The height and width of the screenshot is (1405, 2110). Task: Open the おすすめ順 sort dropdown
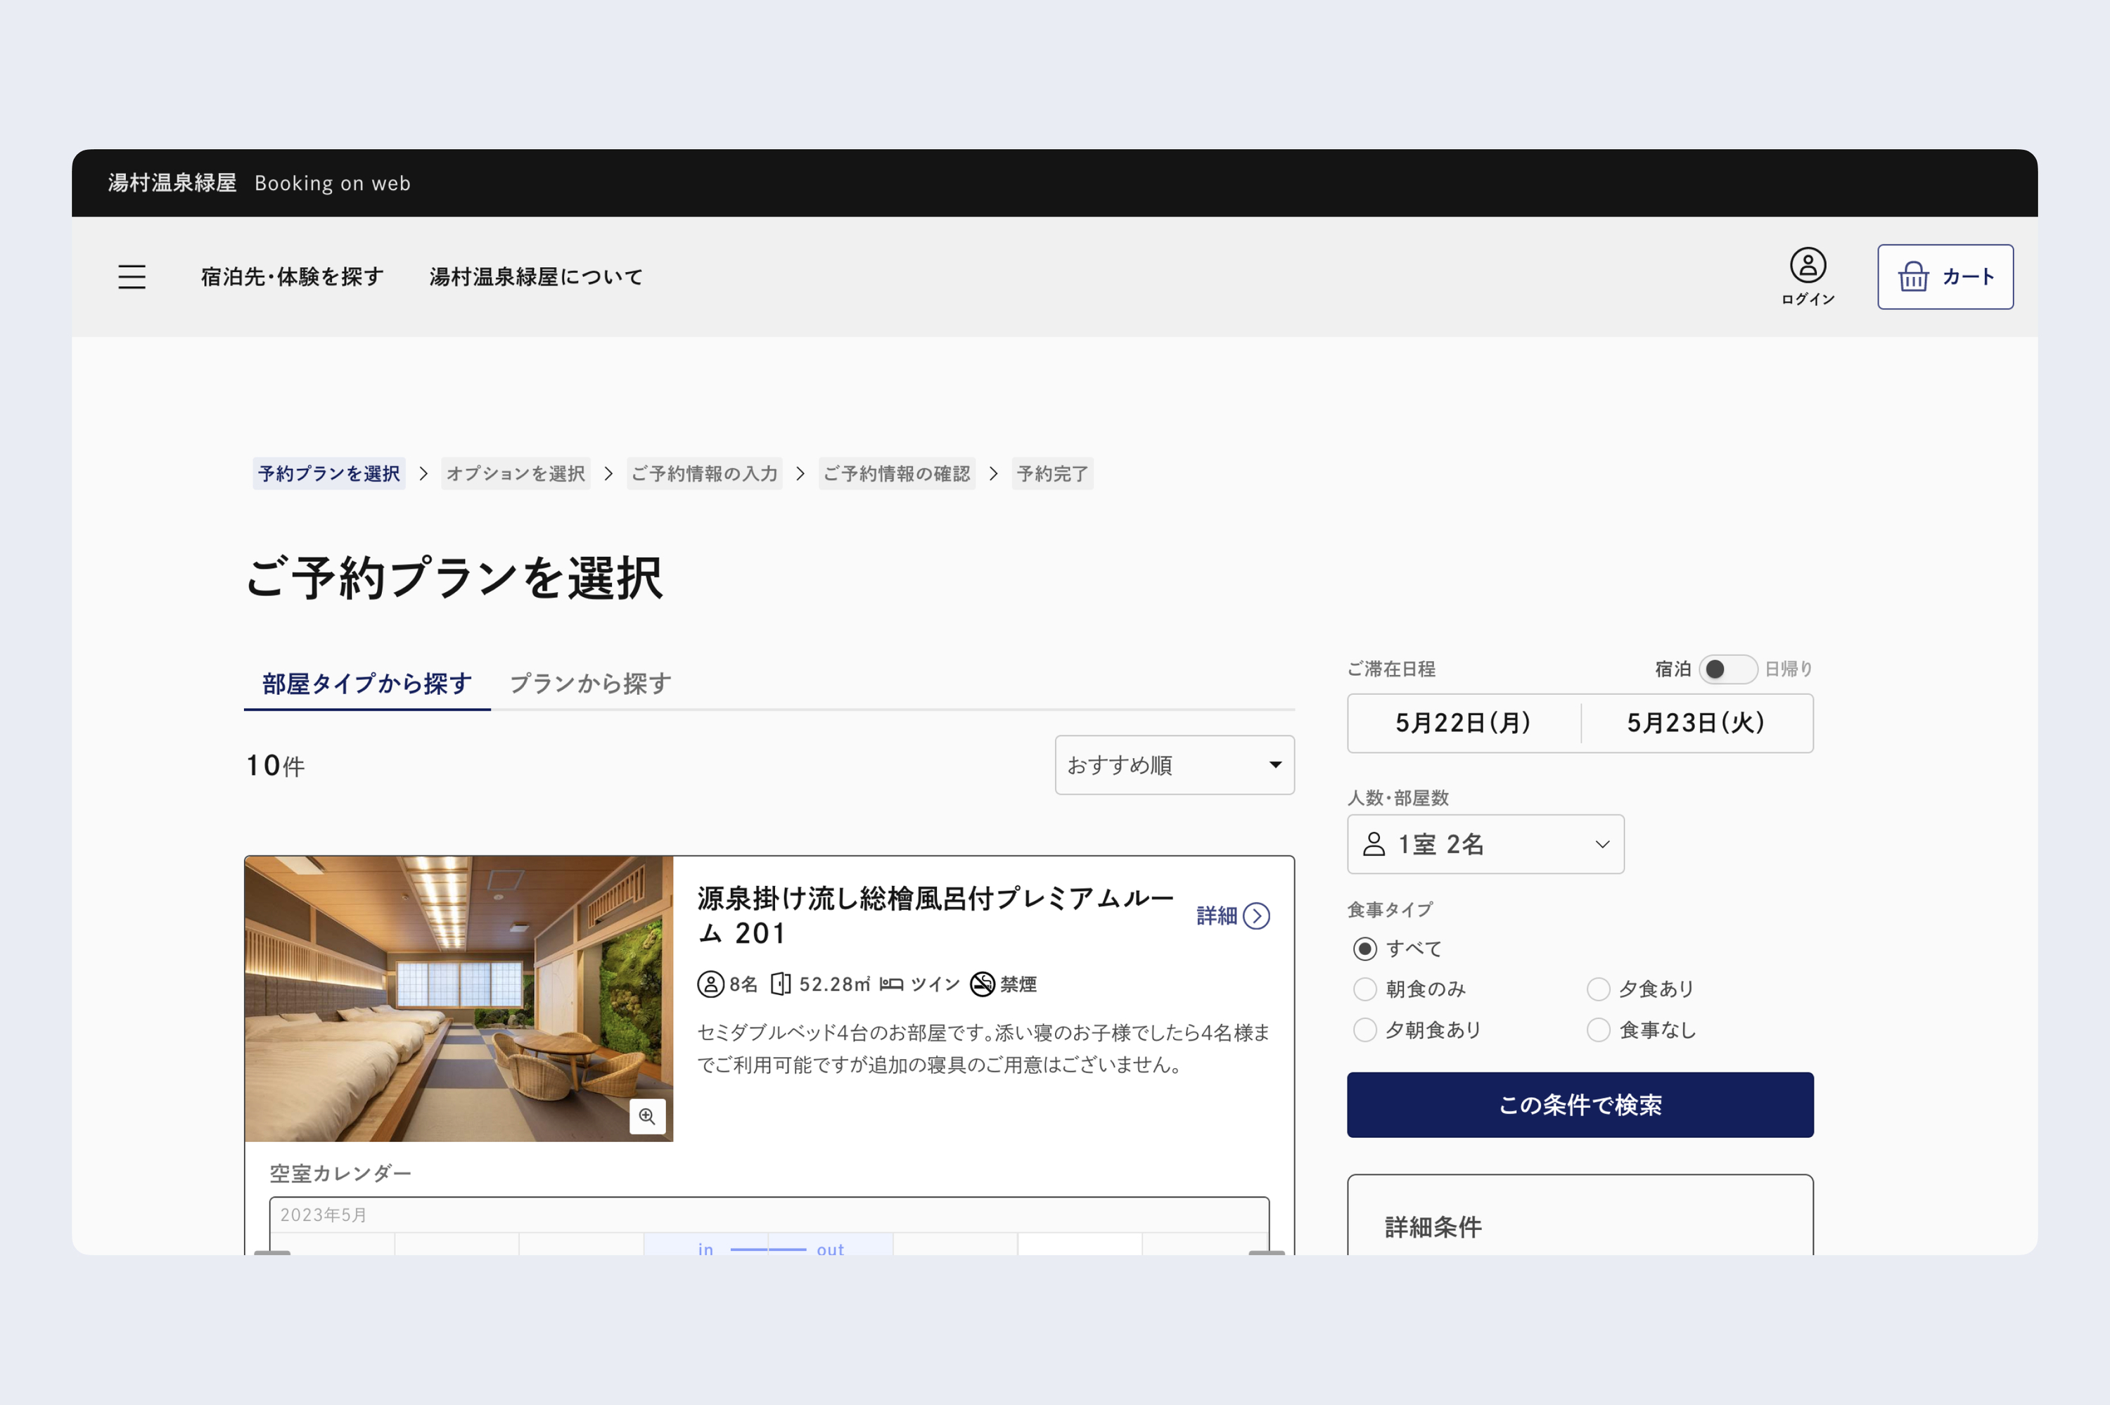(1174, 765)
